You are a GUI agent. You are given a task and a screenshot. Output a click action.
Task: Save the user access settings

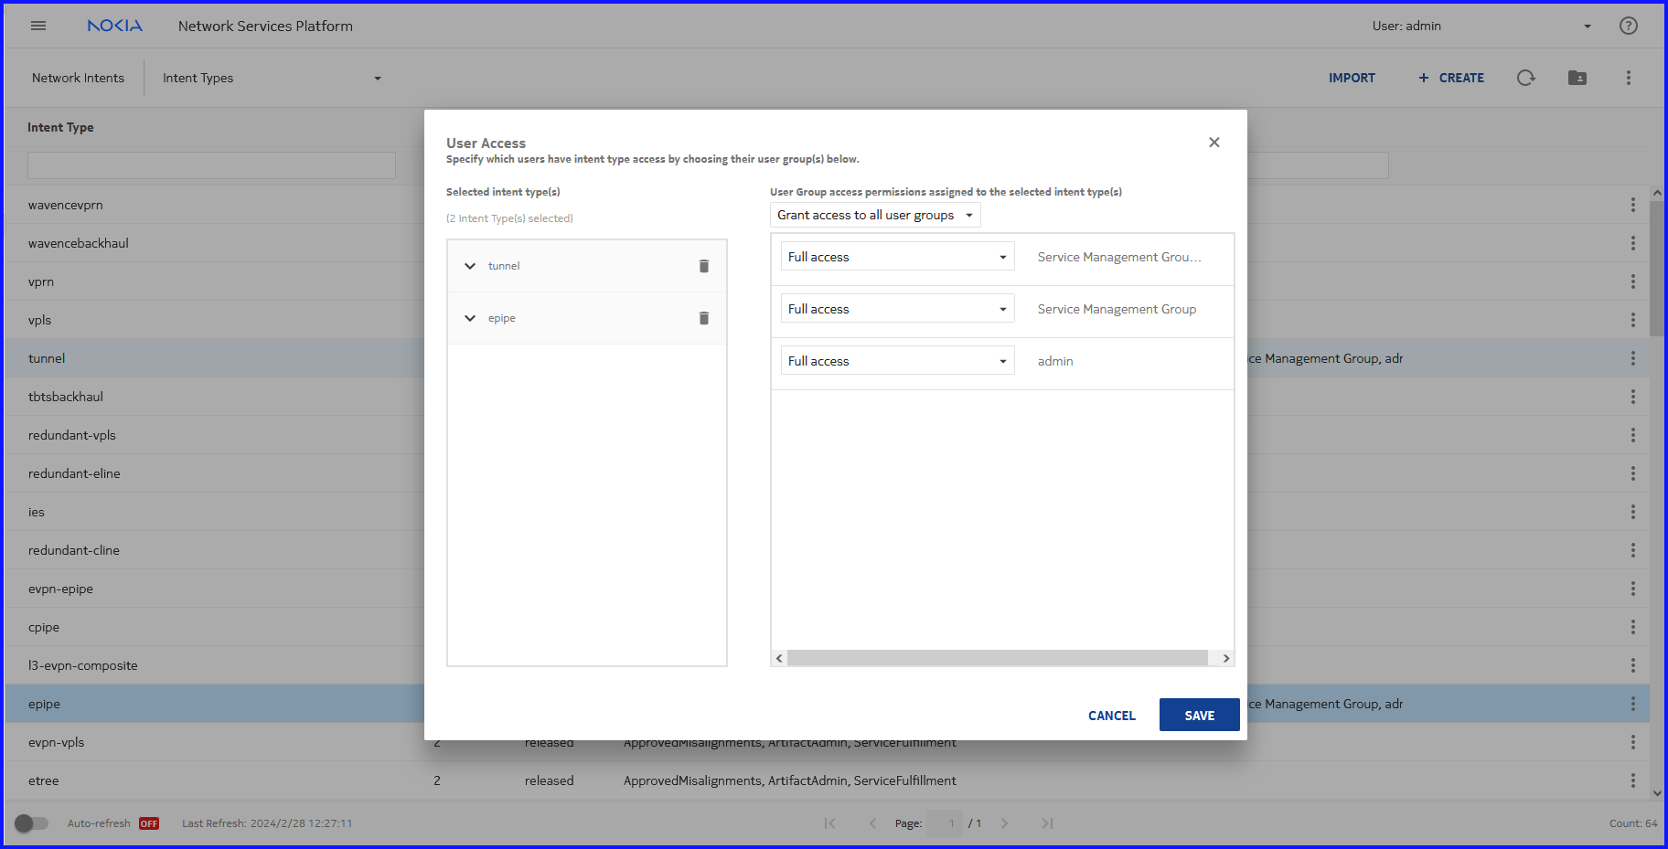(1199, 716)
